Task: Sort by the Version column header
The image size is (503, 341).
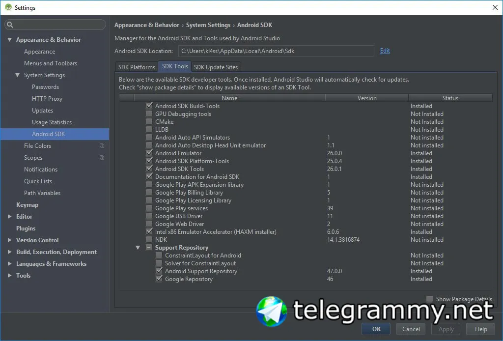Action: coord(367,98)
